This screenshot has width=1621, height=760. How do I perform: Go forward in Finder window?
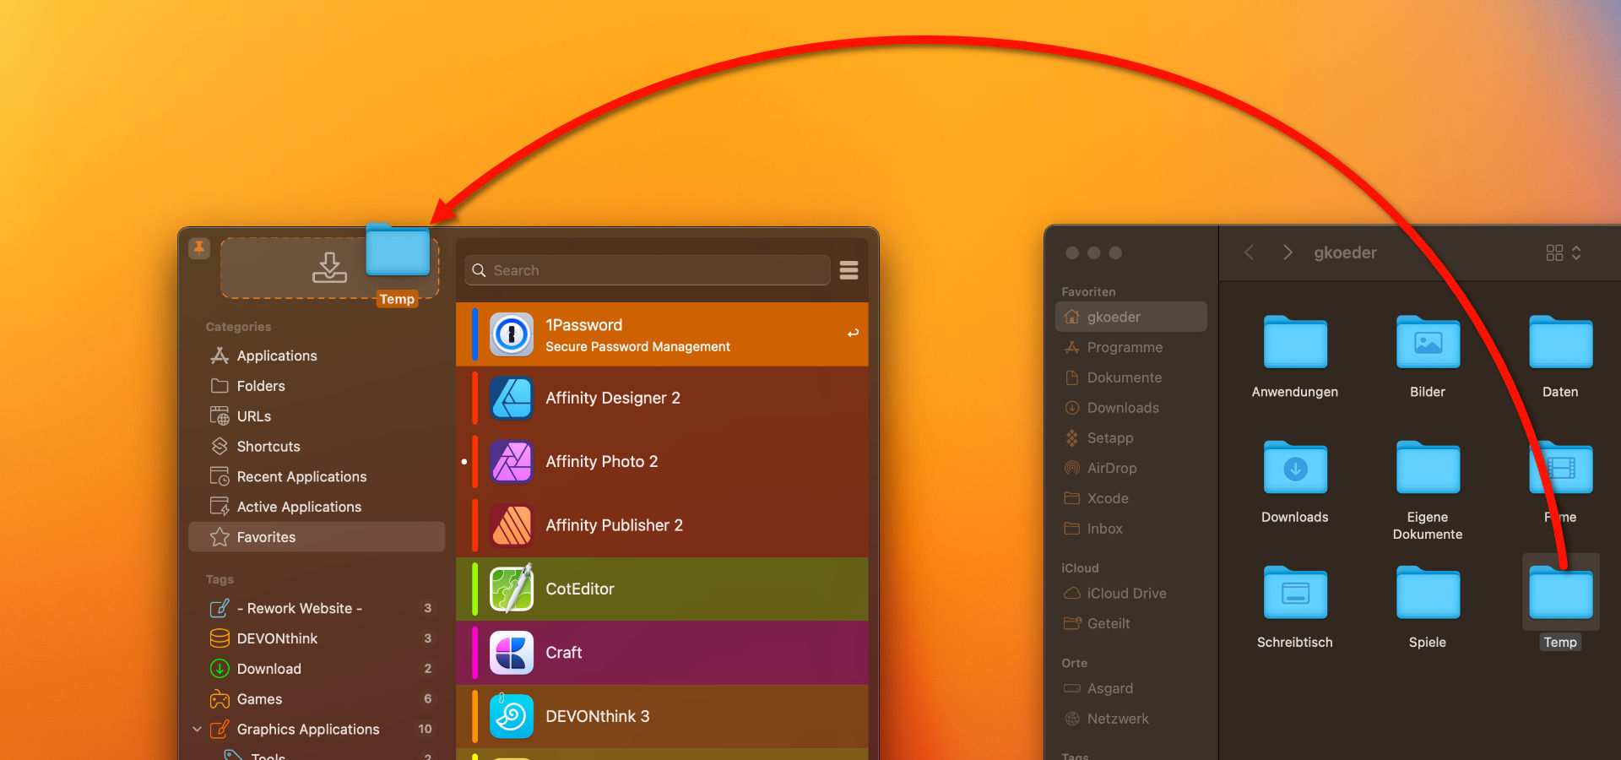point(1288,252)
